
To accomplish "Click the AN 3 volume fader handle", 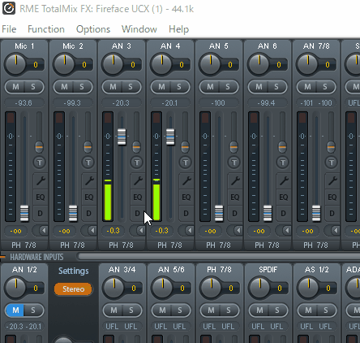I will (122, 137).
